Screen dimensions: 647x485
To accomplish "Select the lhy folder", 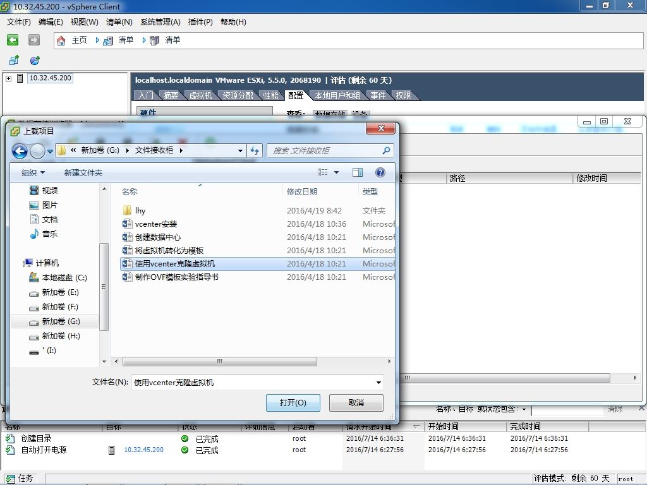I will [x=134, y=211].
